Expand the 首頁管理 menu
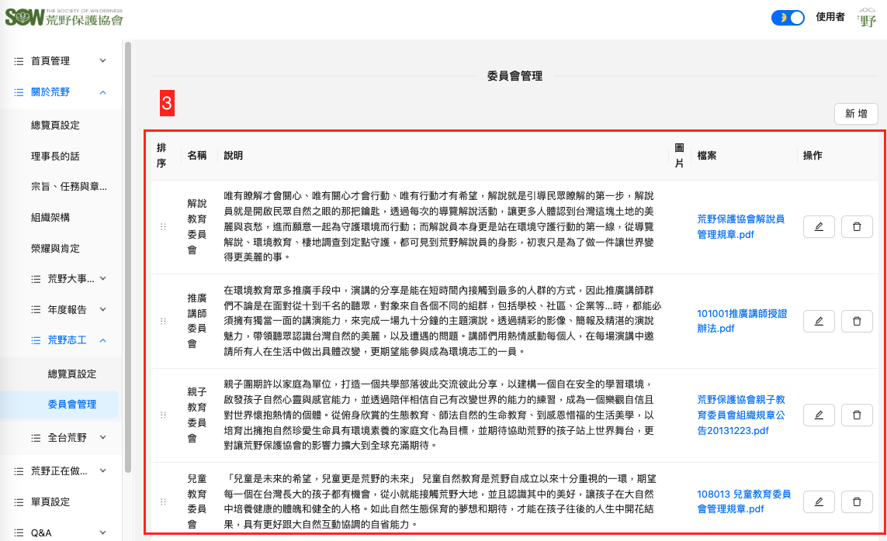The image size is (887, 541). (x=102, y=60)
